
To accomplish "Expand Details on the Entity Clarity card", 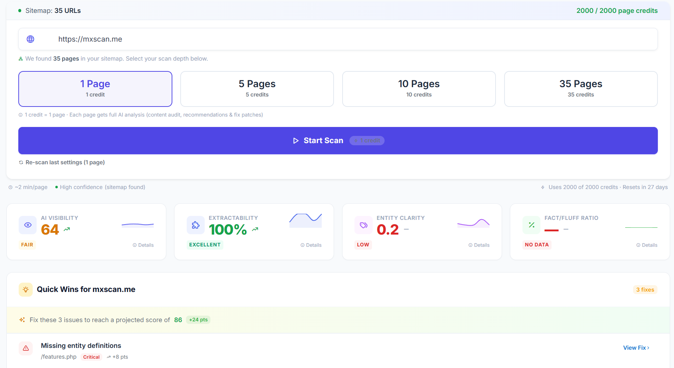I will pyautogui.click(x=479, y=245).
